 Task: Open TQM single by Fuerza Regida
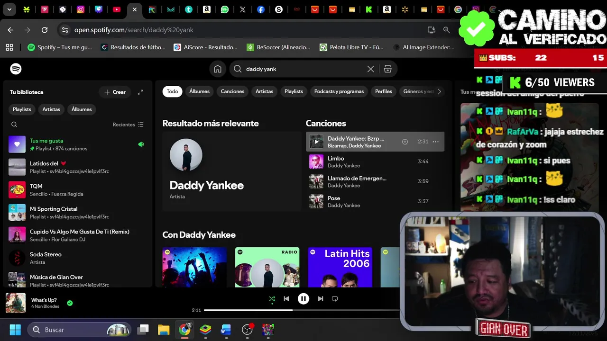click(78, 190)
